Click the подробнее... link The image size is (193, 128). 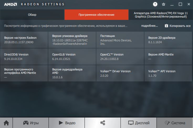click(x=149, y=26)
